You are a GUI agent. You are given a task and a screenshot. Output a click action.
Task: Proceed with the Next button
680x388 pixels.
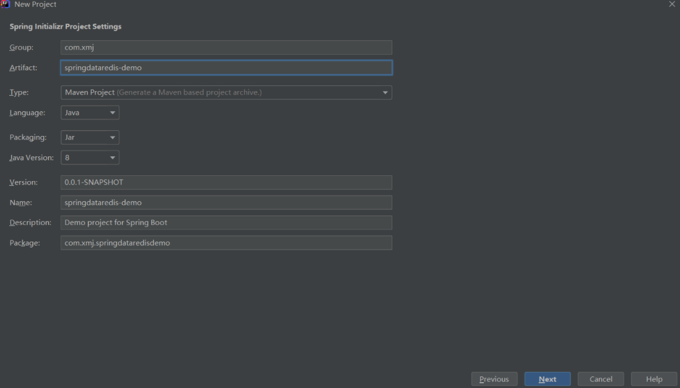(547, 379)
